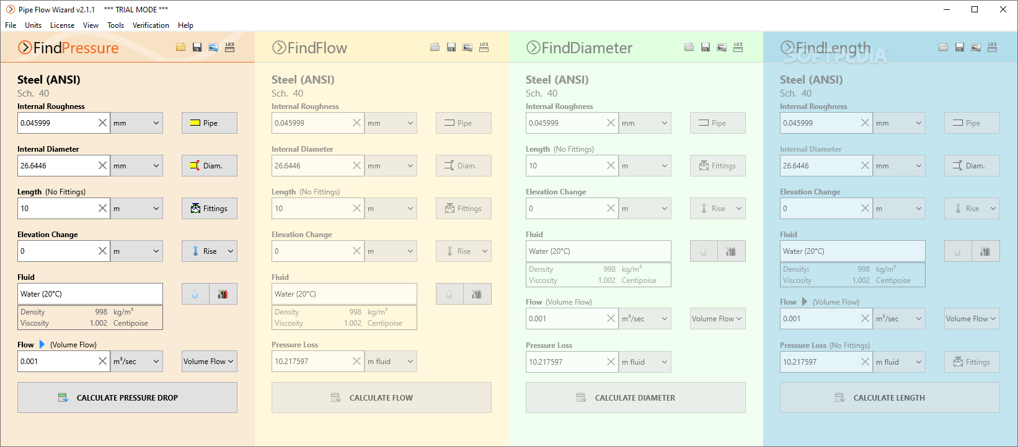Export image icon in FindPressure header
The image size is (1018, 447).
[213, 47]
